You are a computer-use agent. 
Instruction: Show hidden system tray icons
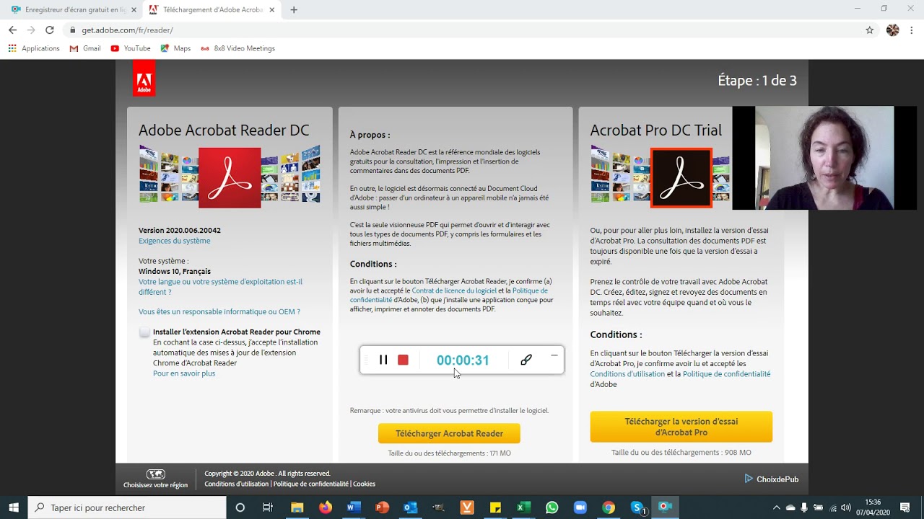[x=777, y=507]
